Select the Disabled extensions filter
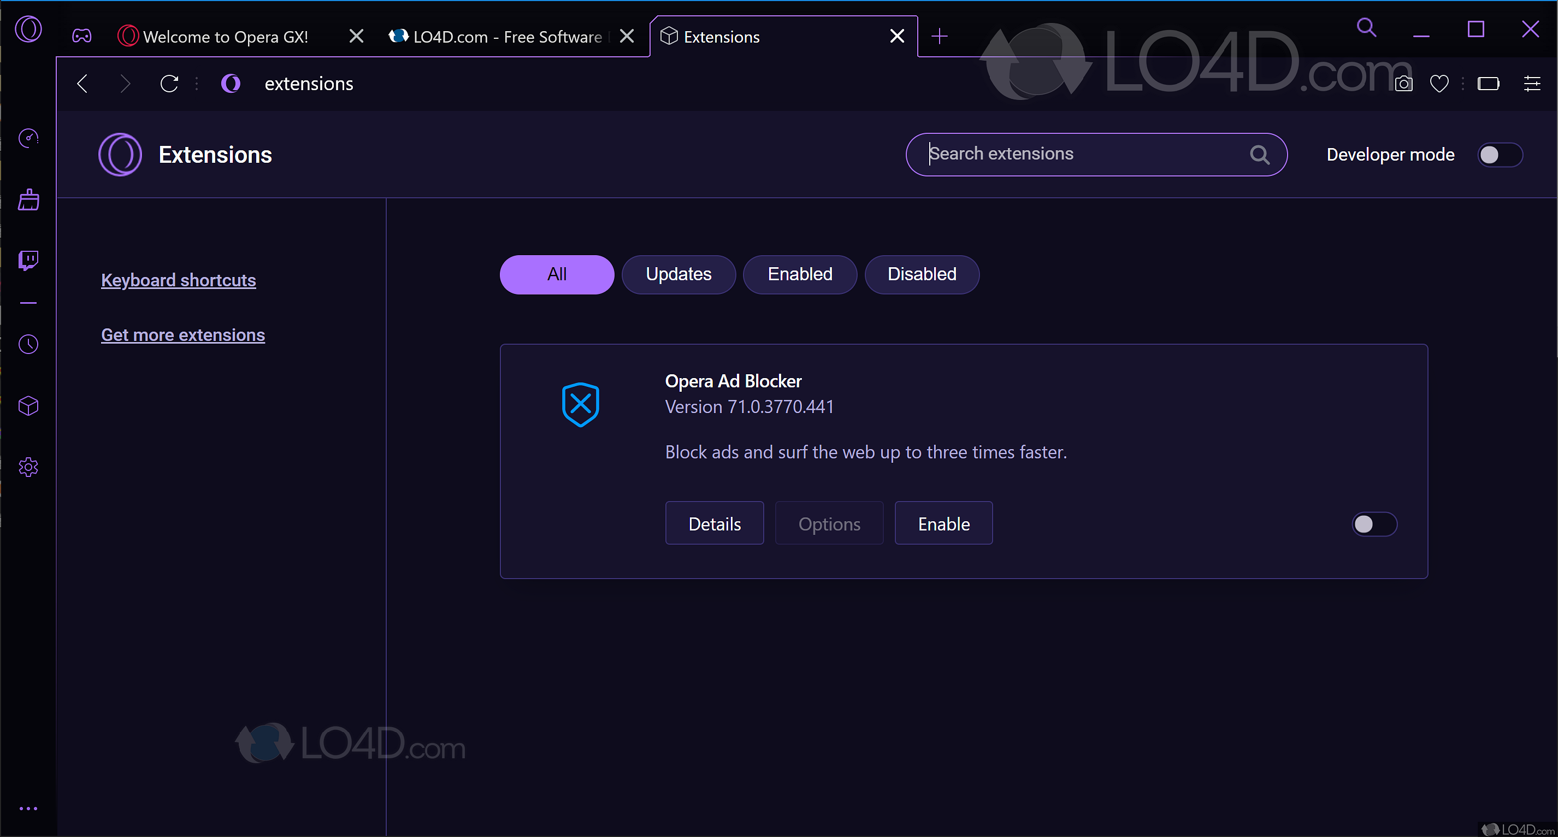 pos(921,274)
